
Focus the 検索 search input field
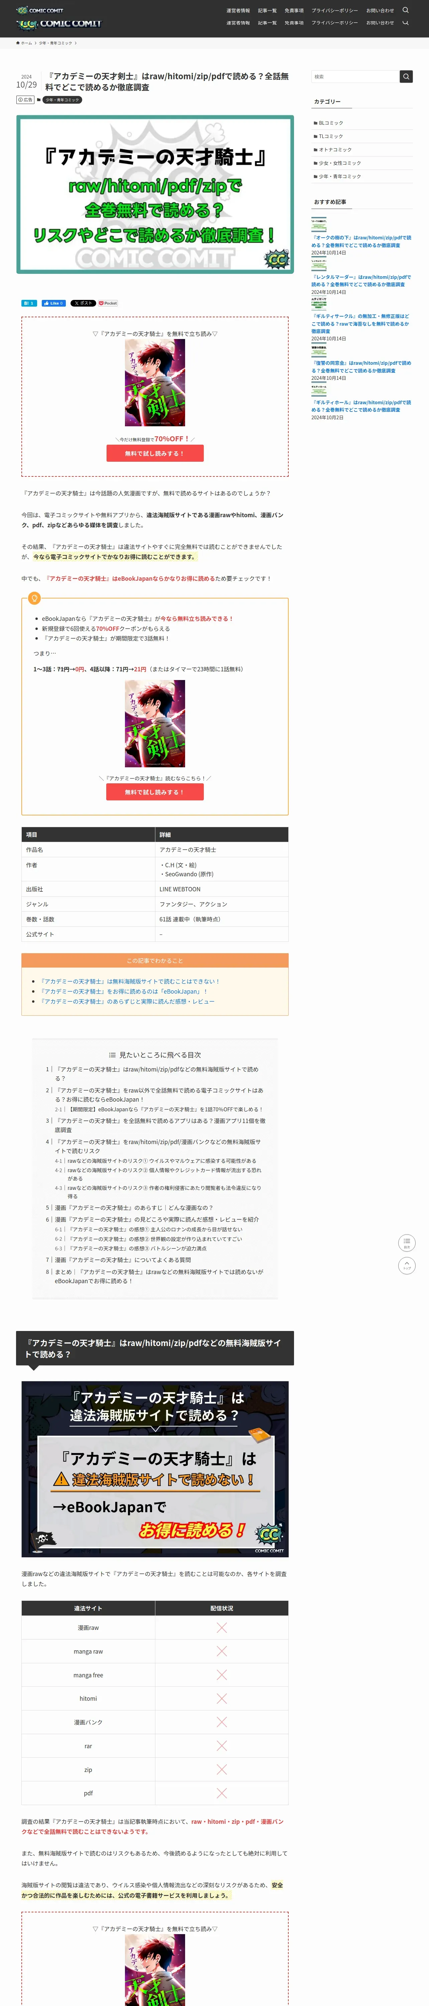click(355, 76)
